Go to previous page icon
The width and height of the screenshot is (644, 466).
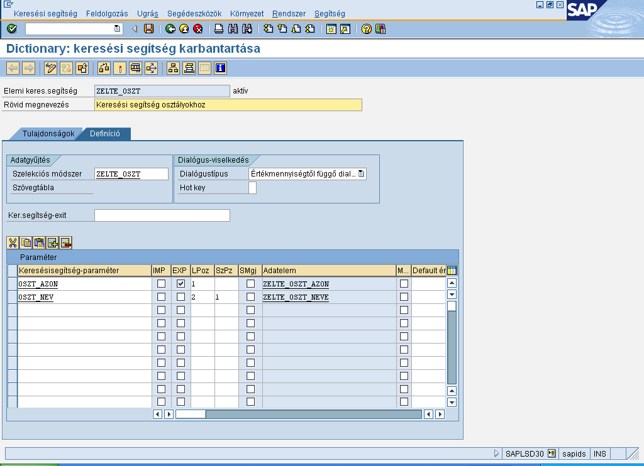pos(282,29)
